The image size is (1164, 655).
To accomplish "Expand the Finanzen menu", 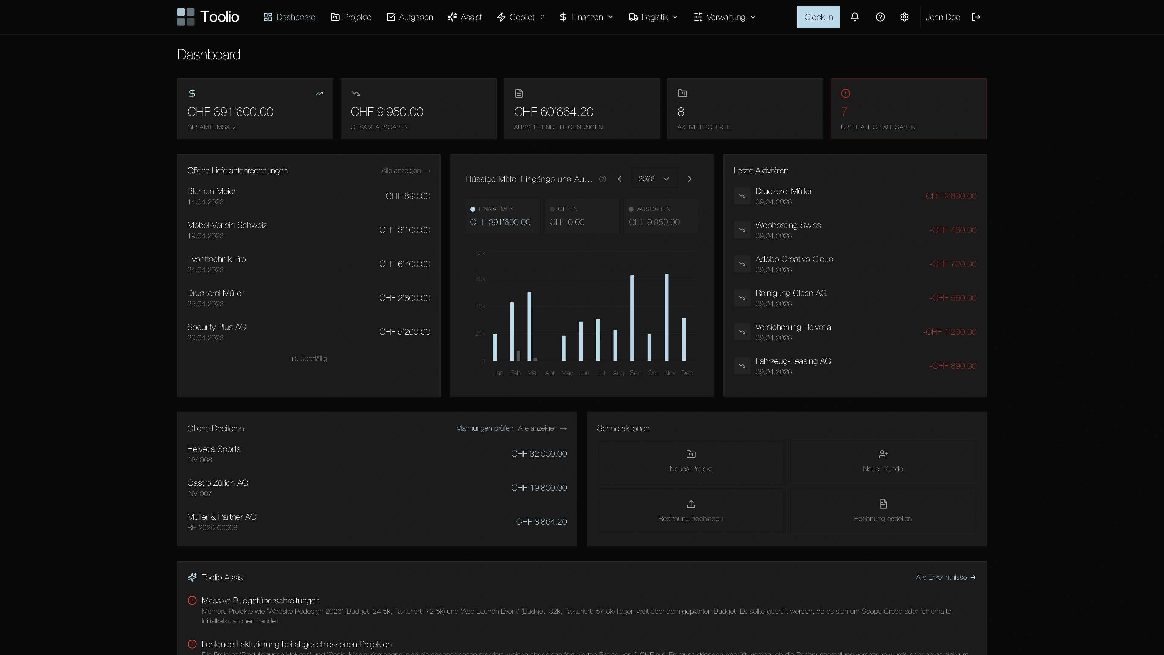I will [x=586, y=17].
